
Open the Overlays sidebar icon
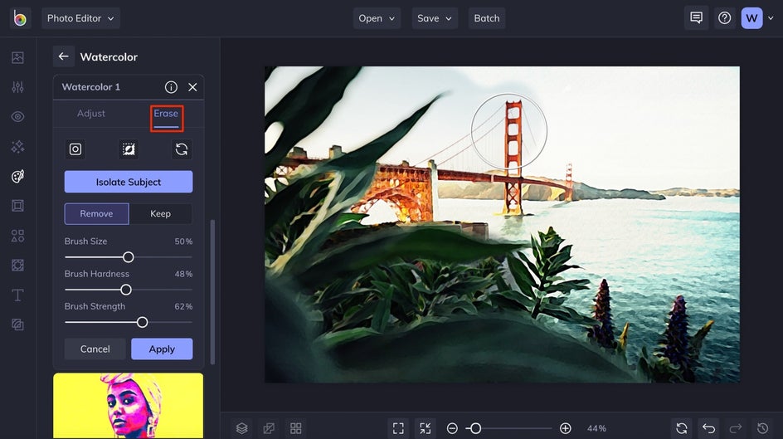(x=17, y=266)
